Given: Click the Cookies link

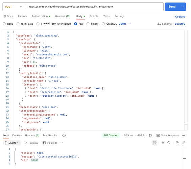Looking at the screenshot, I should (180, 17).
